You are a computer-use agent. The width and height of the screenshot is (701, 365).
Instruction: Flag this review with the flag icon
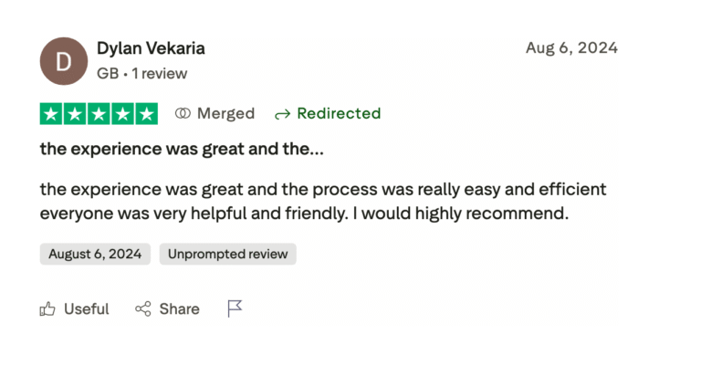pyautogui.click(x=235, y=309)
